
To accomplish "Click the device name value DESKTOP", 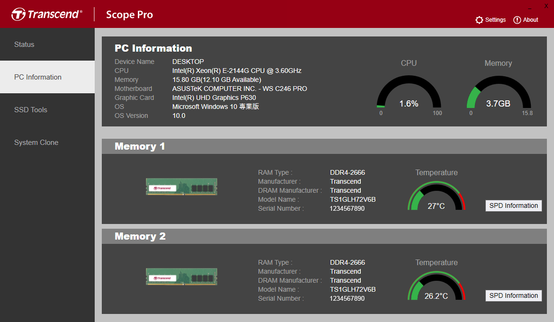I will tap(188, 62).
